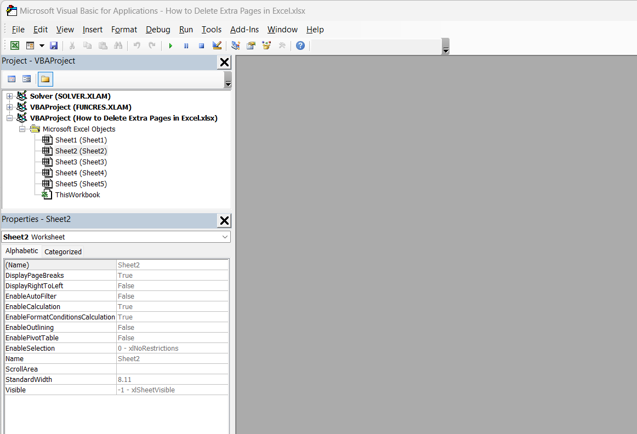
Task: Click the Paste clipboard icon
Action: click(103, 45)
